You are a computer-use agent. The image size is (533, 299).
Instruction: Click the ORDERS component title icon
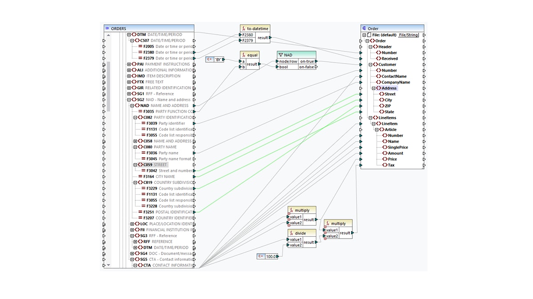coord(107,28)
